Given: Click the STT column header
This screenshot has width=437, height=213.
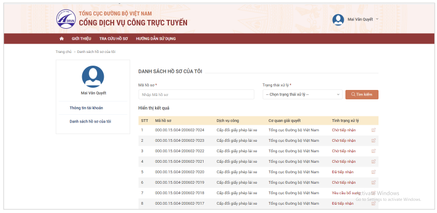Looking at the screenshot, I should 145,121.
